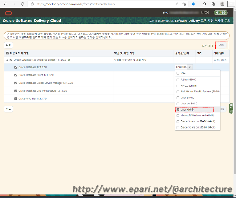This screenshot has width=236, height=198.
Task: Open saved passwords key icon
Action: 177,4
